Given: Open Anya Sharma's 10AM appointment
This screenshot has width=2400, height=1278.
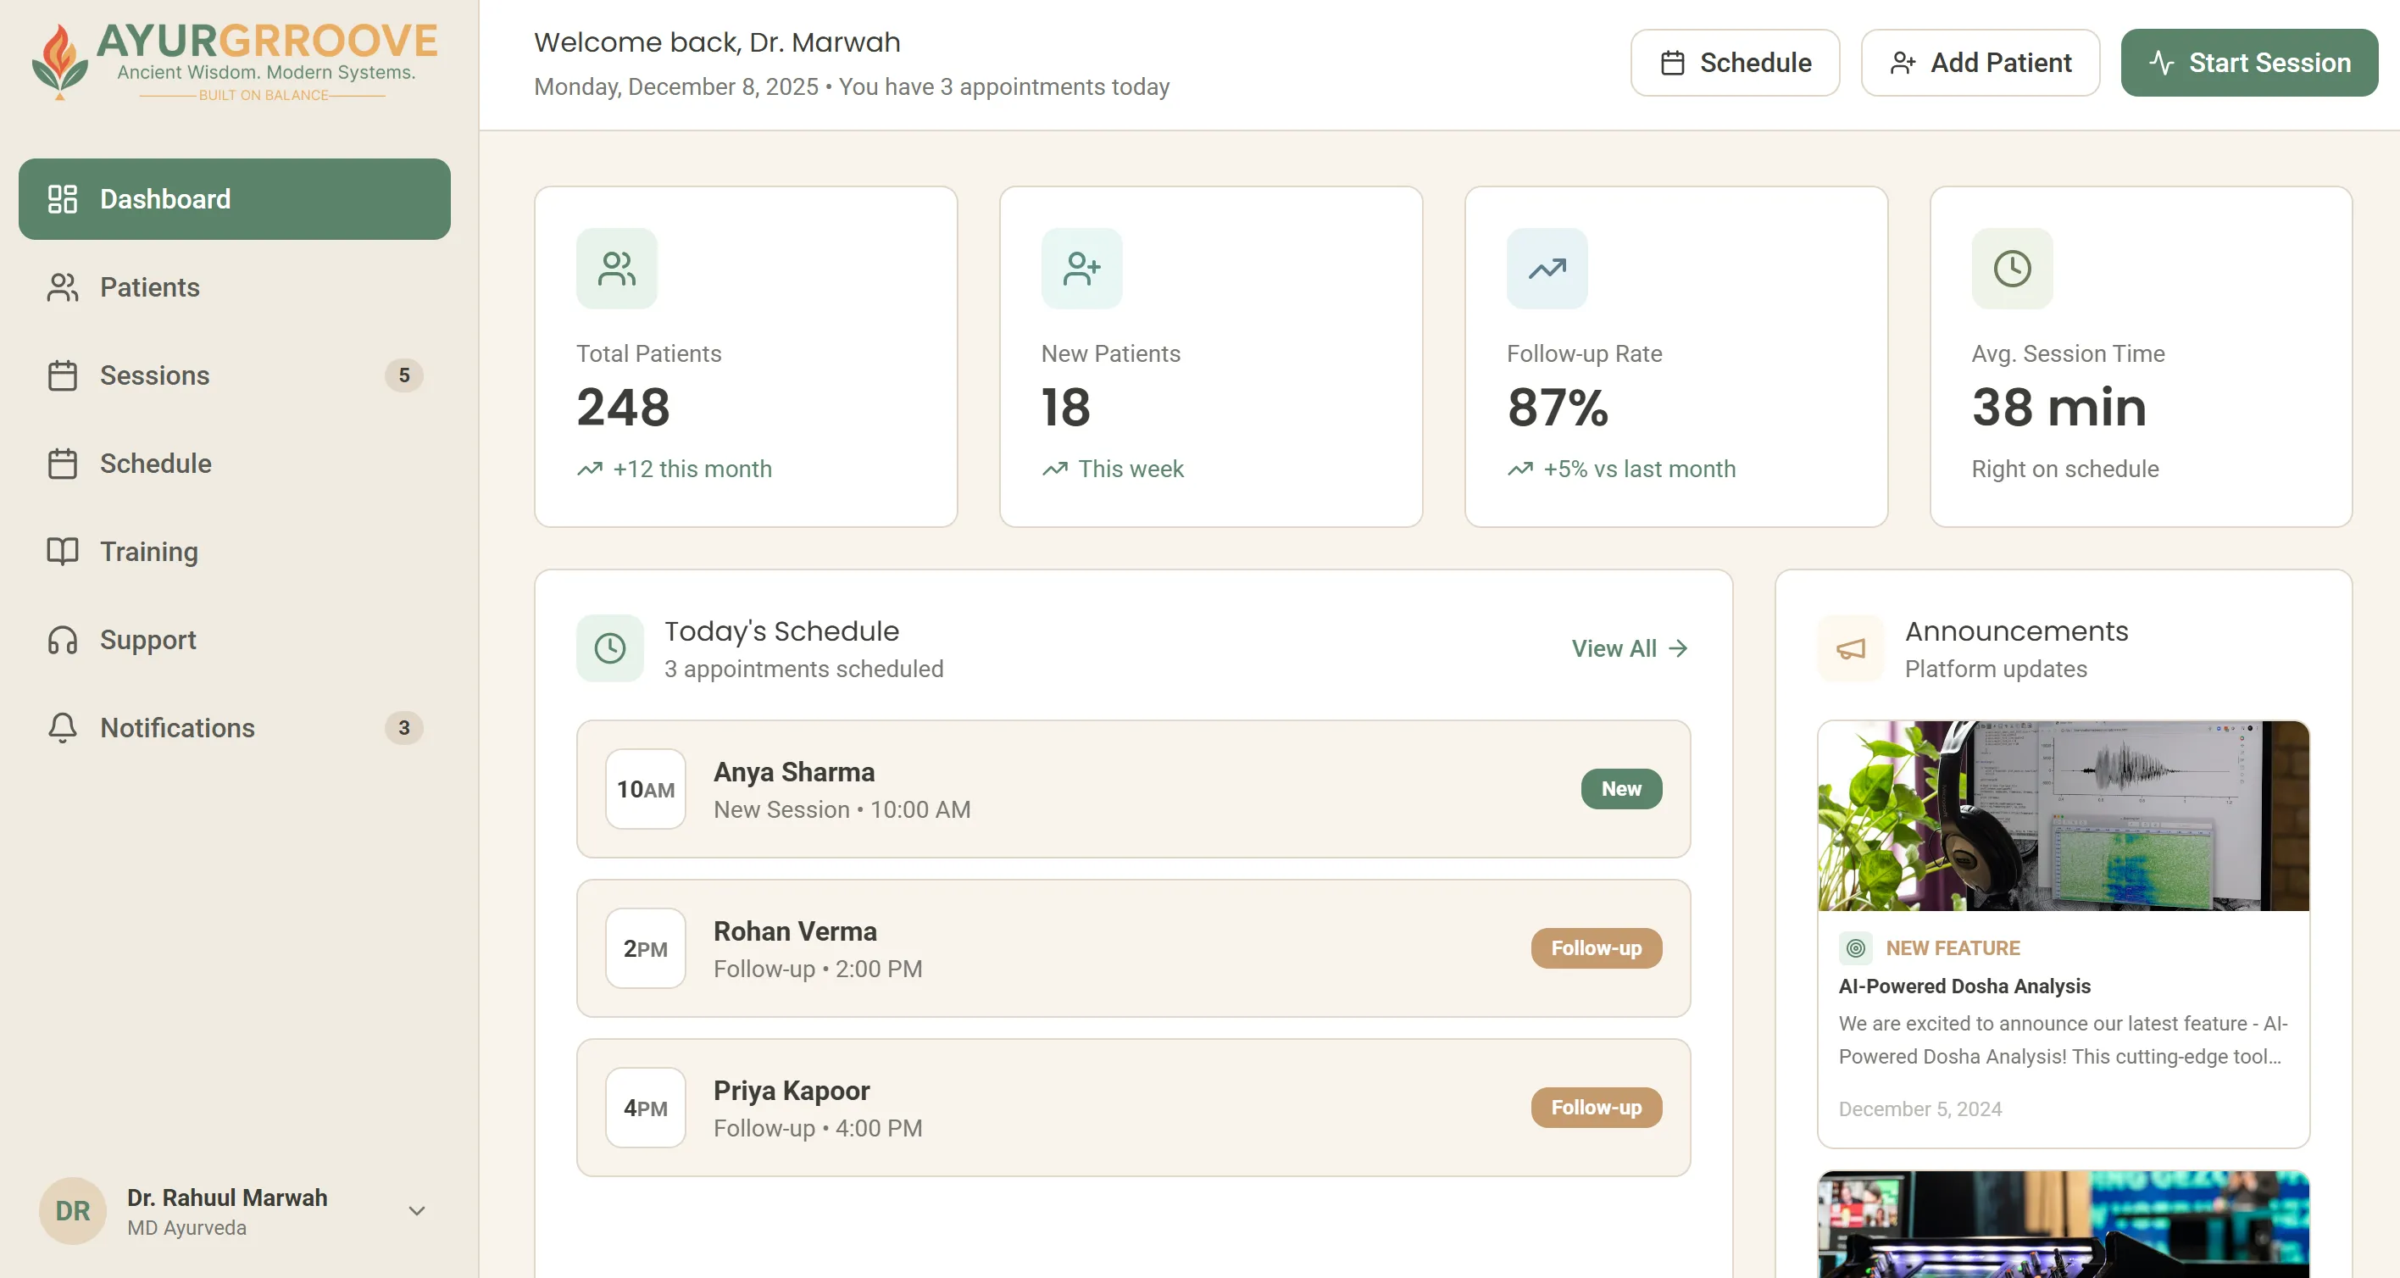Looking at the screenshot, I should coord(1133,789).
